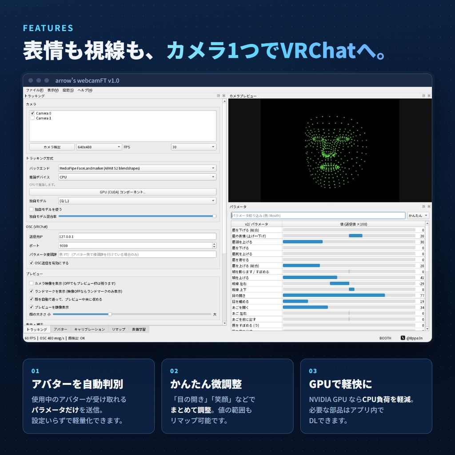
Task: Turn off プレビューを鏡像表示
Action: [32, 307]
